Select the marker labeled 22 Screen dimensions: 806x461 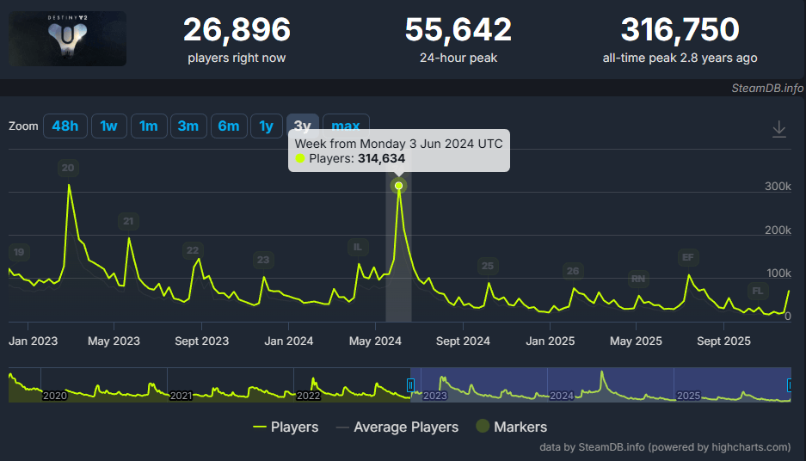point(192,250)
